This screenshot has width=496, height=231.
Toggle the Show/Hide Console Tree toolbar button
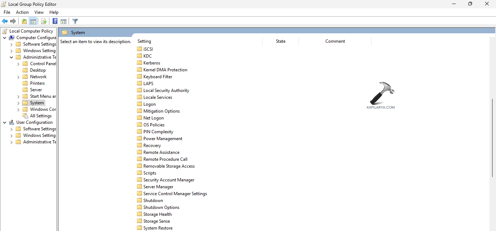(x=33, y=21)
